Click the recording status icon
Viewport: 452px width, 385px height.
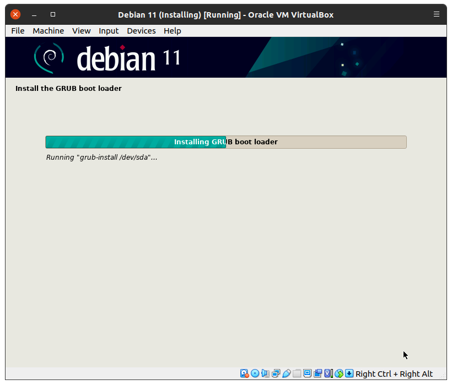pyautogui.click(x=318, y=373)
